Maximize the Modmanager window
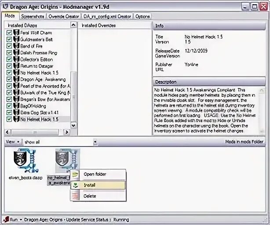Screen dimensions: 270x225 (254, 7)
